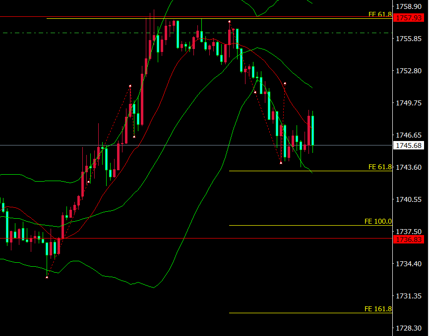The height and width of the screenshot is (336, 429).
Task: Click the 1757.93 red price tag
Action: [x=409, y=18]
